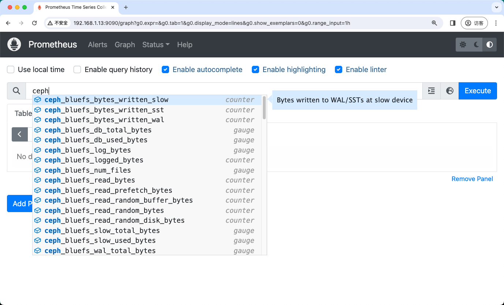Select ceph_bluefs_bytes_written_slow suggestion
This screenshot has height=305, width=504.
point(147,100)
